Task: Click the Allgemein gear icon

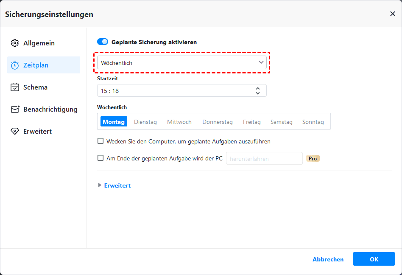Action: 15,43
